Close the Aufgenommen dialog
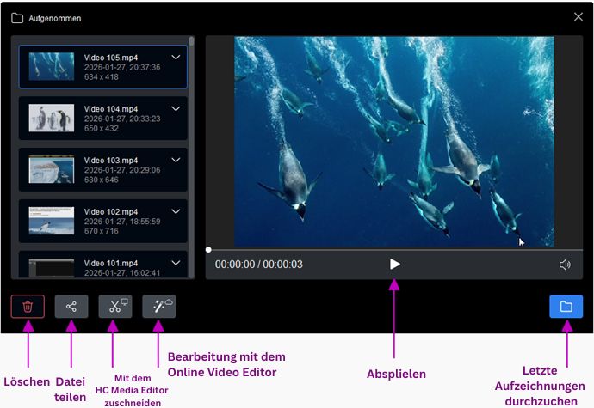The height and width of the screenshot is (408, 594). tap(578, 16)
